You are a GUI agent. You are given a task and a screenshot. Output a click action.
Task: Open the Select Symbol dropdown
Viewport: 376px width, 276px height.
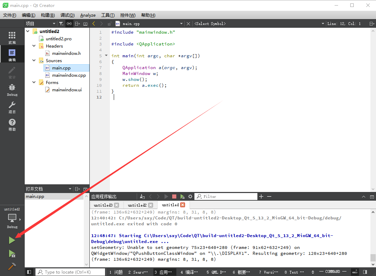coord(323,24)
